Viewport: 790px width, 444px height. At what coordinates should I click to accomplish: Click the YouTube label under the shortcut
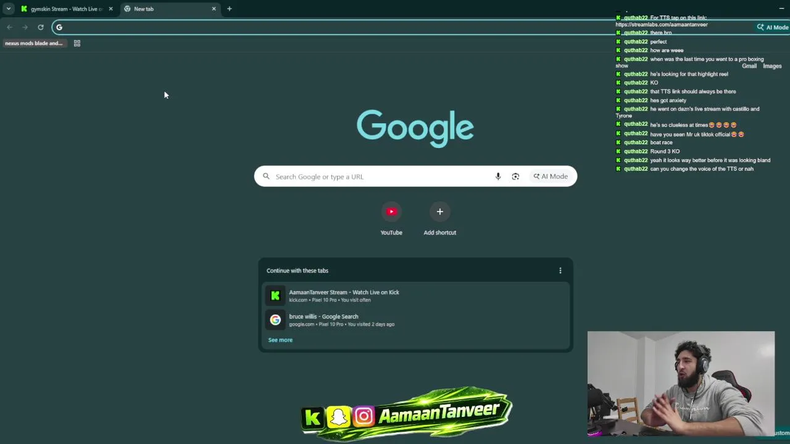pos(391,232)
